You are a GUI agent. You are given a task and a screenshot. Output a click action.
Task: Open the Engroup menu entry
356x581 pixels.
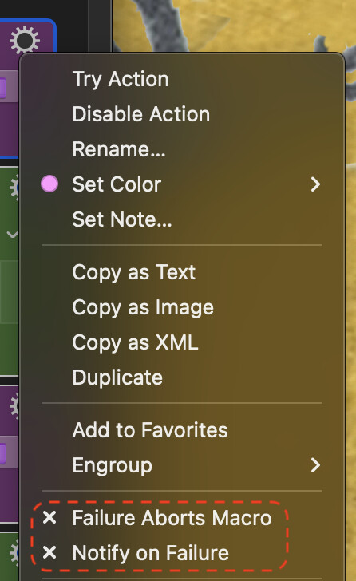[112, 465]
